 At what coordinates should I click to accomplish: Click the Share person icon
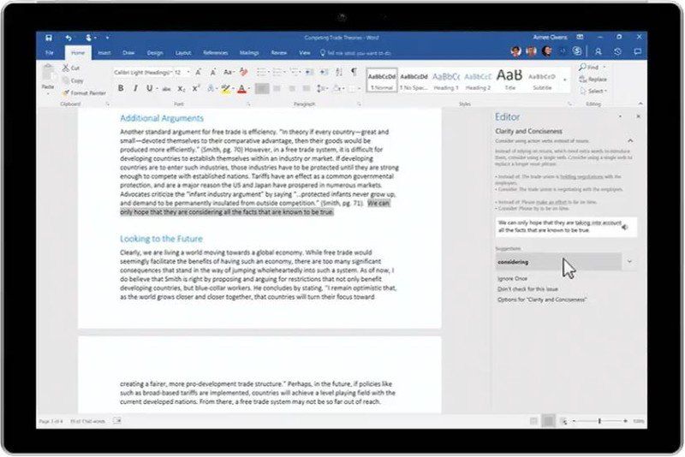coord(598,51)
